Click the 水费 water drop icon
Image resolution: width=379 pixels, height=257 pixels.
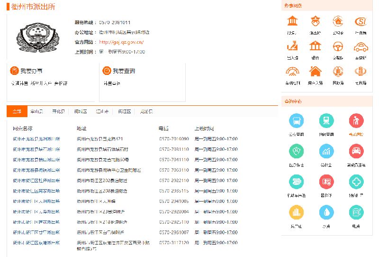[x=326, y=212]
